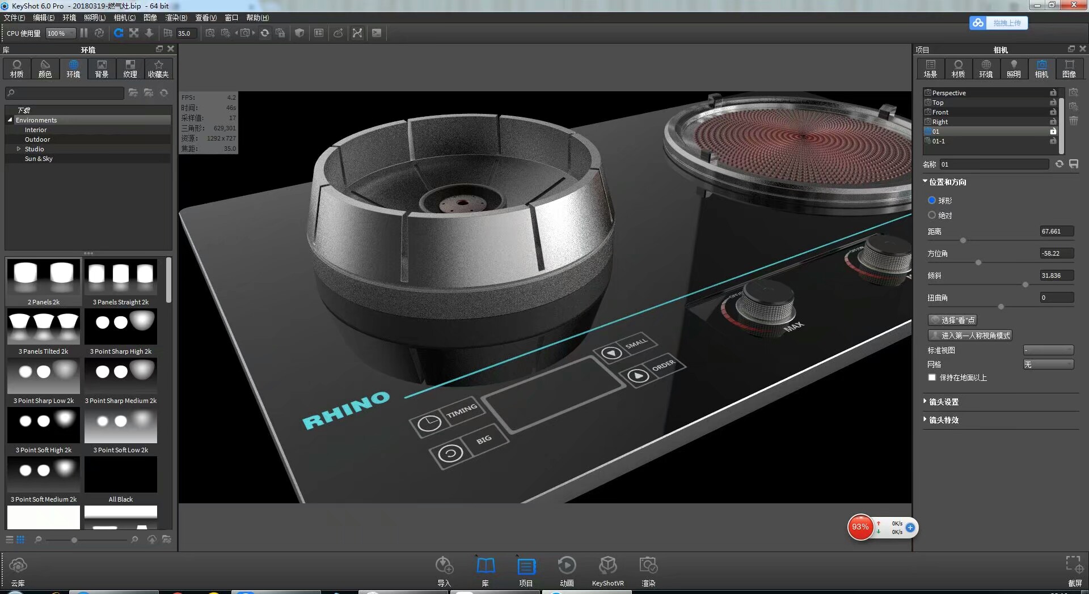Viewport: 1089px width, 594px height.
Task: Click the trash icon to delete selected camera
Action: [x=1073, y=120]
